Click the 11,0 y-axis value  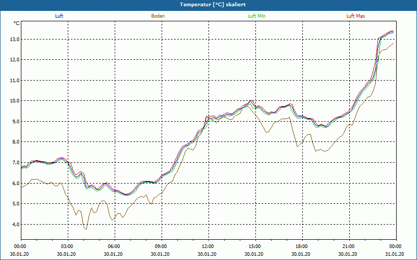15,81
